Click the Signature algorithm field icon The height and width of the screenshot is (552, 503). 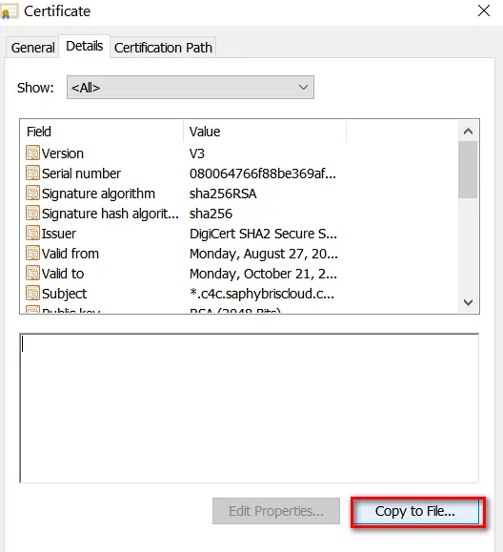tap(32, 194)
